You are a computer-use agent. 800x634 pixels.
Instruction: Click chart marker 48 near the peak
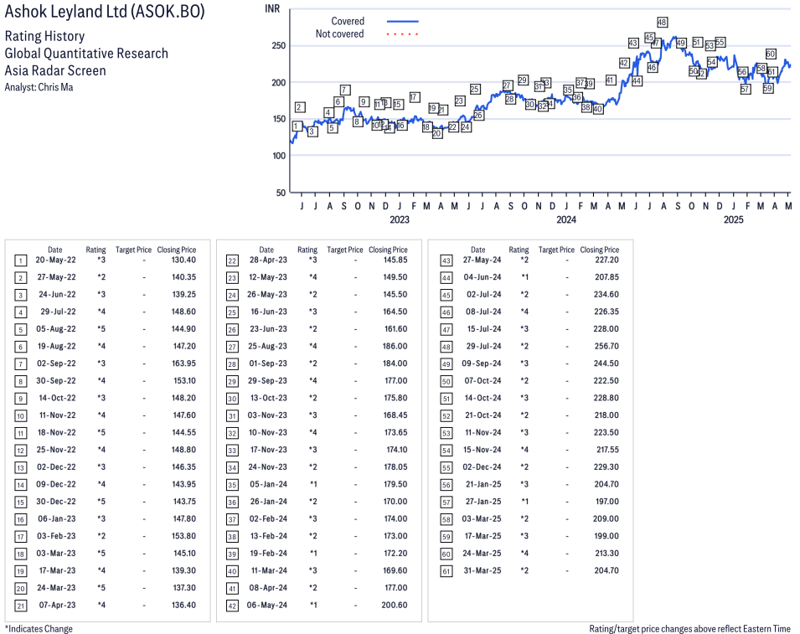coord(662,23)
